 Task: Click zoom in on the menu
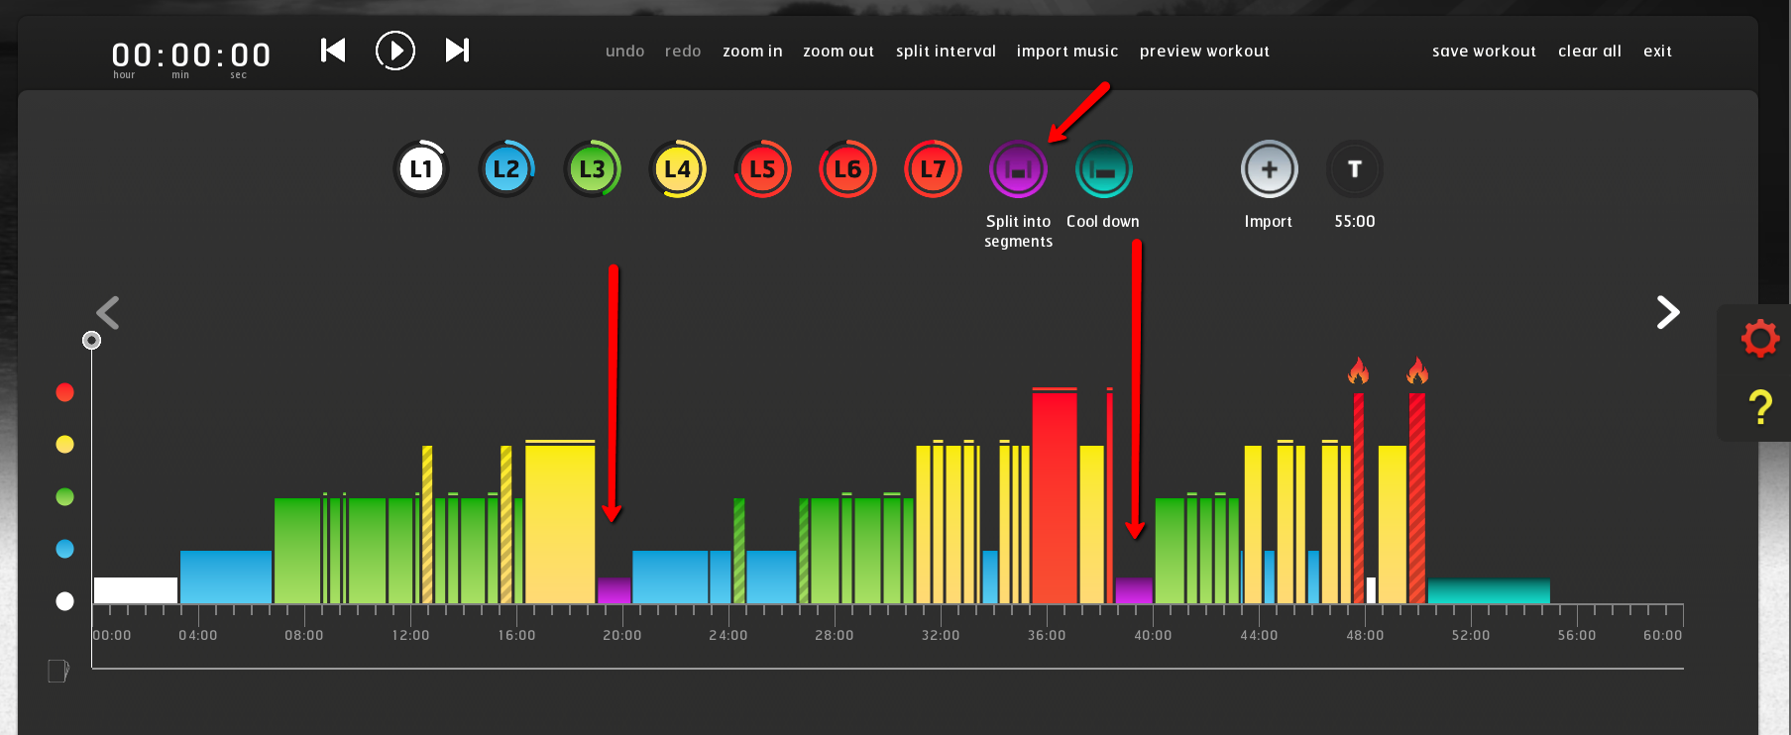tap(752, 52)
